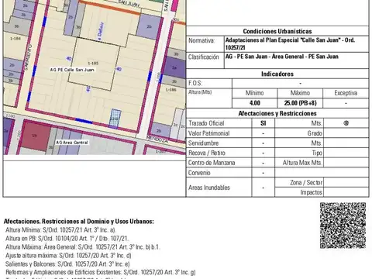The height and width of the screenshot is (279, 372).
Task: Select the 'Areas Inundables' row label
Action: point(209,188)
